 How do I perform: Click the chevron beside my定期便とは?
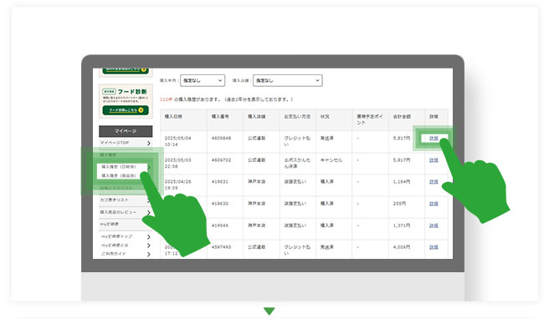pos(149,246)
